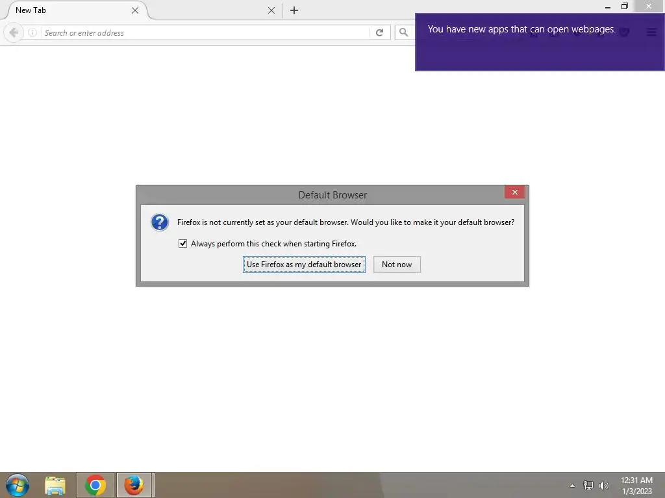The width and height of the screenshot is (665, 498).
Task: Open a new tab with plus button
Action: [x=294, y=10]
